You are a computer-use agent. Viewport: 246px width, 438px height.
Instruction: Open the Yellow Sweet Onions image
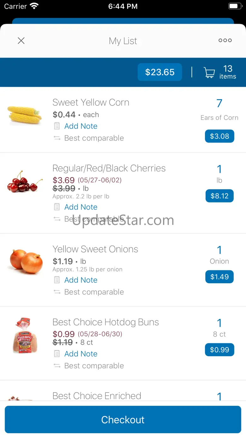26,261
